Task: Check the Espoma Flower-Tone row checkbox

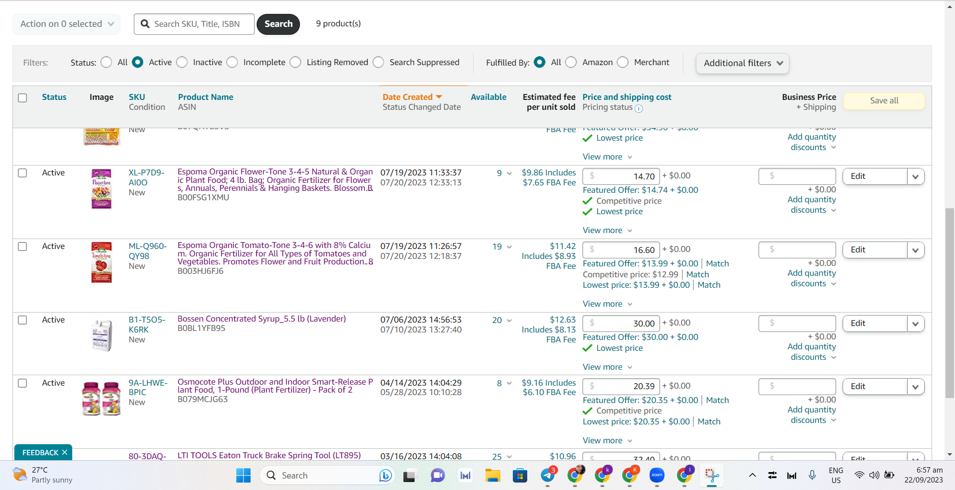Action: click(22, 173)
